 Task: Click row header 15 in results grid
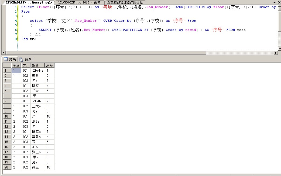[x=7, y=142]
